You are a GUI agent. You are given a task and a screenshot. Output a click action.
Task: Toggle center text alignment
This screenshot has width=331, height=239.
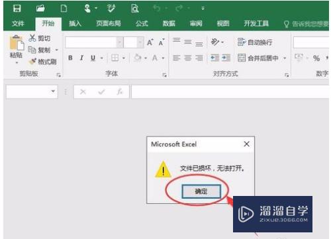pyautogui.click(x=188, y=58)
